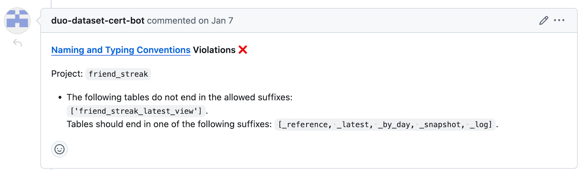Open the duo-dataset-cert-bot author profile
This screenshot has width=579, height=170.
pos(98,21)
